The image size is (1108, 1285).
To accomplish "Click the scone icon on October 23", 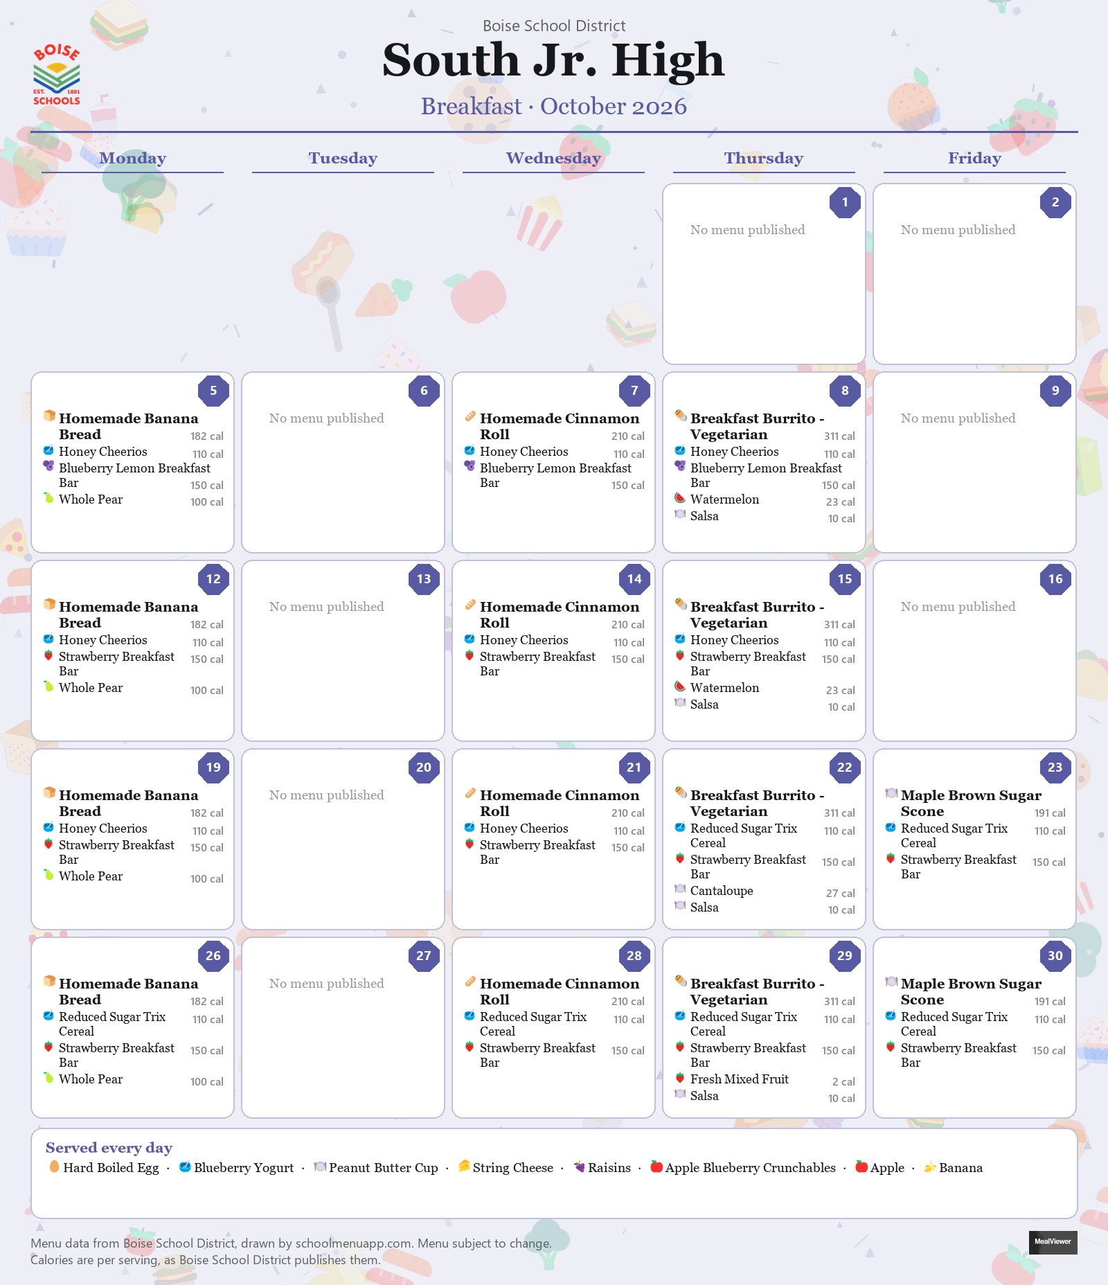I will [x=891, y=792].
